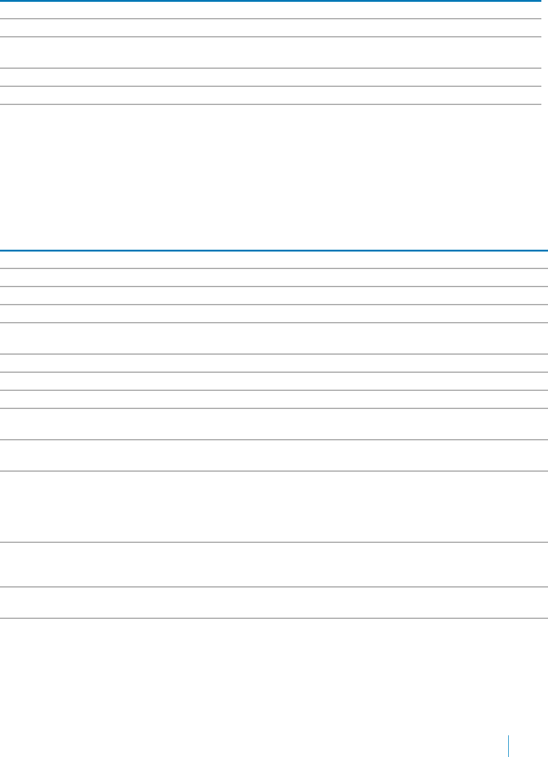Click the first empty row of the upper table
The height and width of the screenshot is (757, 548).
(x=270, y=10)
